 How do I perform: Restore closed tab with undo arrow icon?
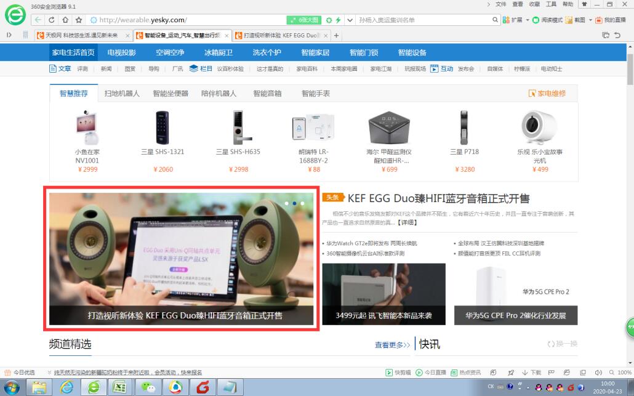coord(617,35)
